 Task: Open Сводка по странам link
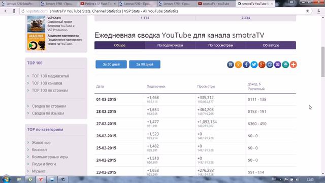[x=49, y=106]
